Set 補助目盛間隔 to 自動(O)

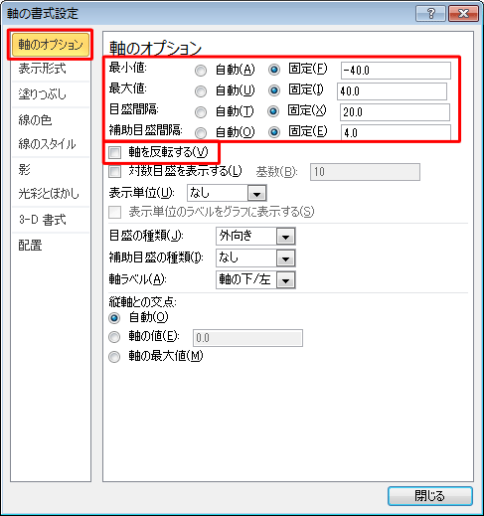coord(201,133)
